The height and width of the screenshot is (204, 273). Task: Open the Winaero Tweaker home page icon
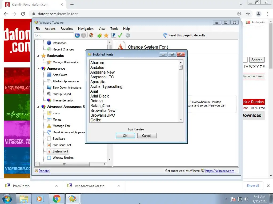(91, 35)
